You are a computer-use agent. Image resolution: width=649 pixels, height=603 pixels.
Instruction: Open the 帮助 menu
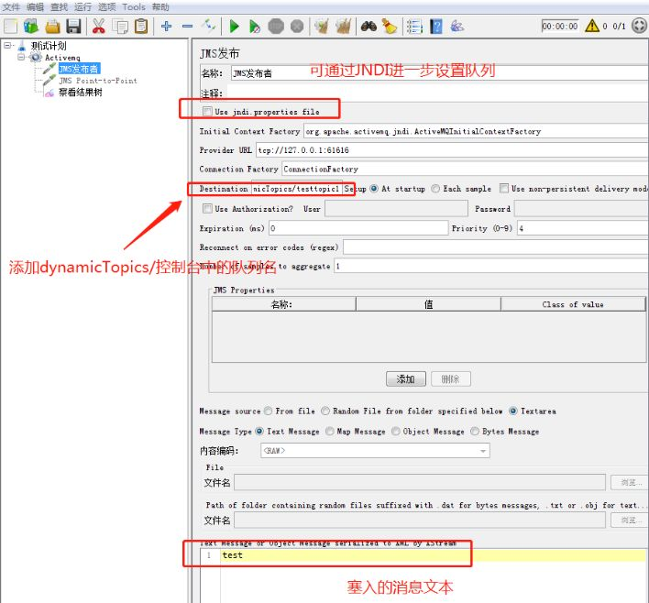(x=160, y=7)
